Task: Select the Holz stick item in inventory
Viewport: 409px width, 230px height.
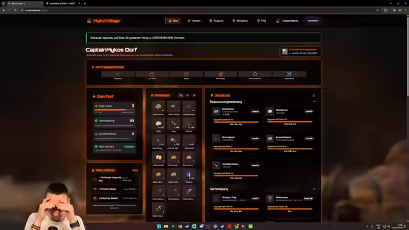Action: click(173, 124)
